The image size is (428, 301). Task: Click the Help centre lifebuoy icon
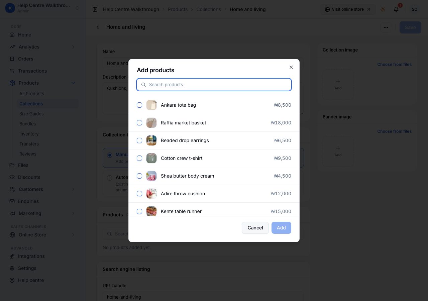pos(12,280)
